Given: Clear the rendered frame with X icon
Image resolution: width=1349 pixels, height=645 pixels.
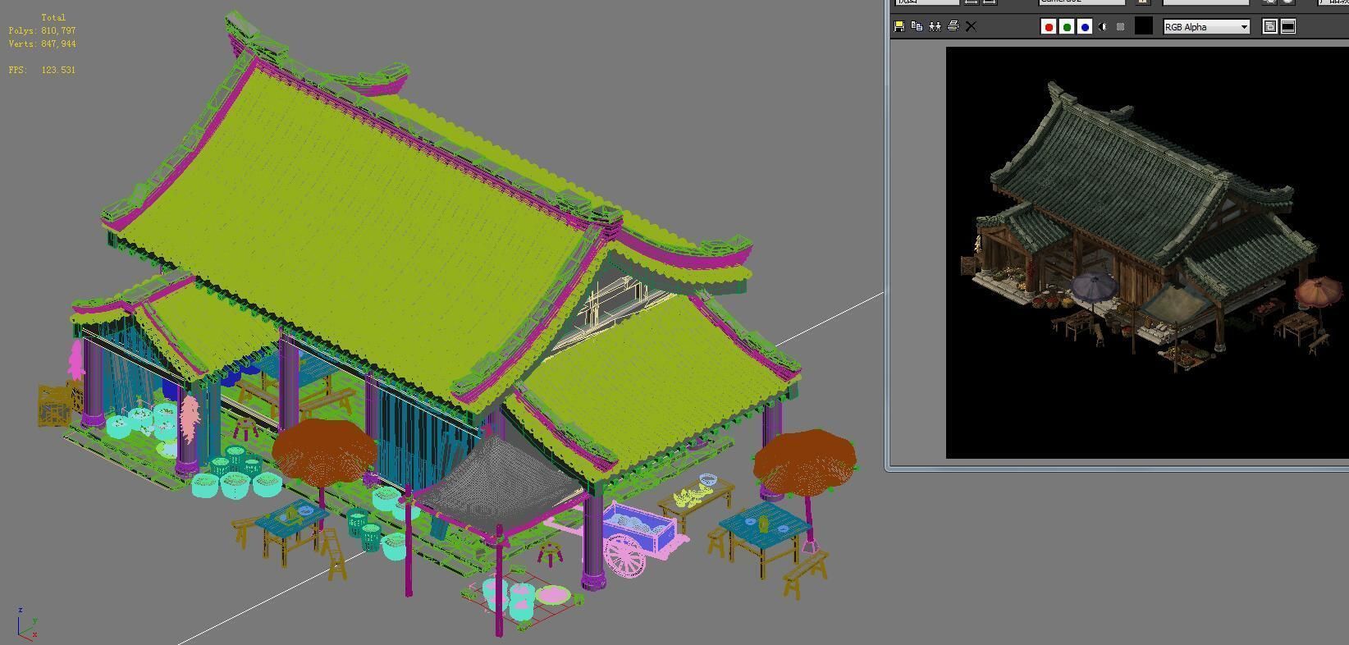Looking at the screenshot, I should [972, 26].
